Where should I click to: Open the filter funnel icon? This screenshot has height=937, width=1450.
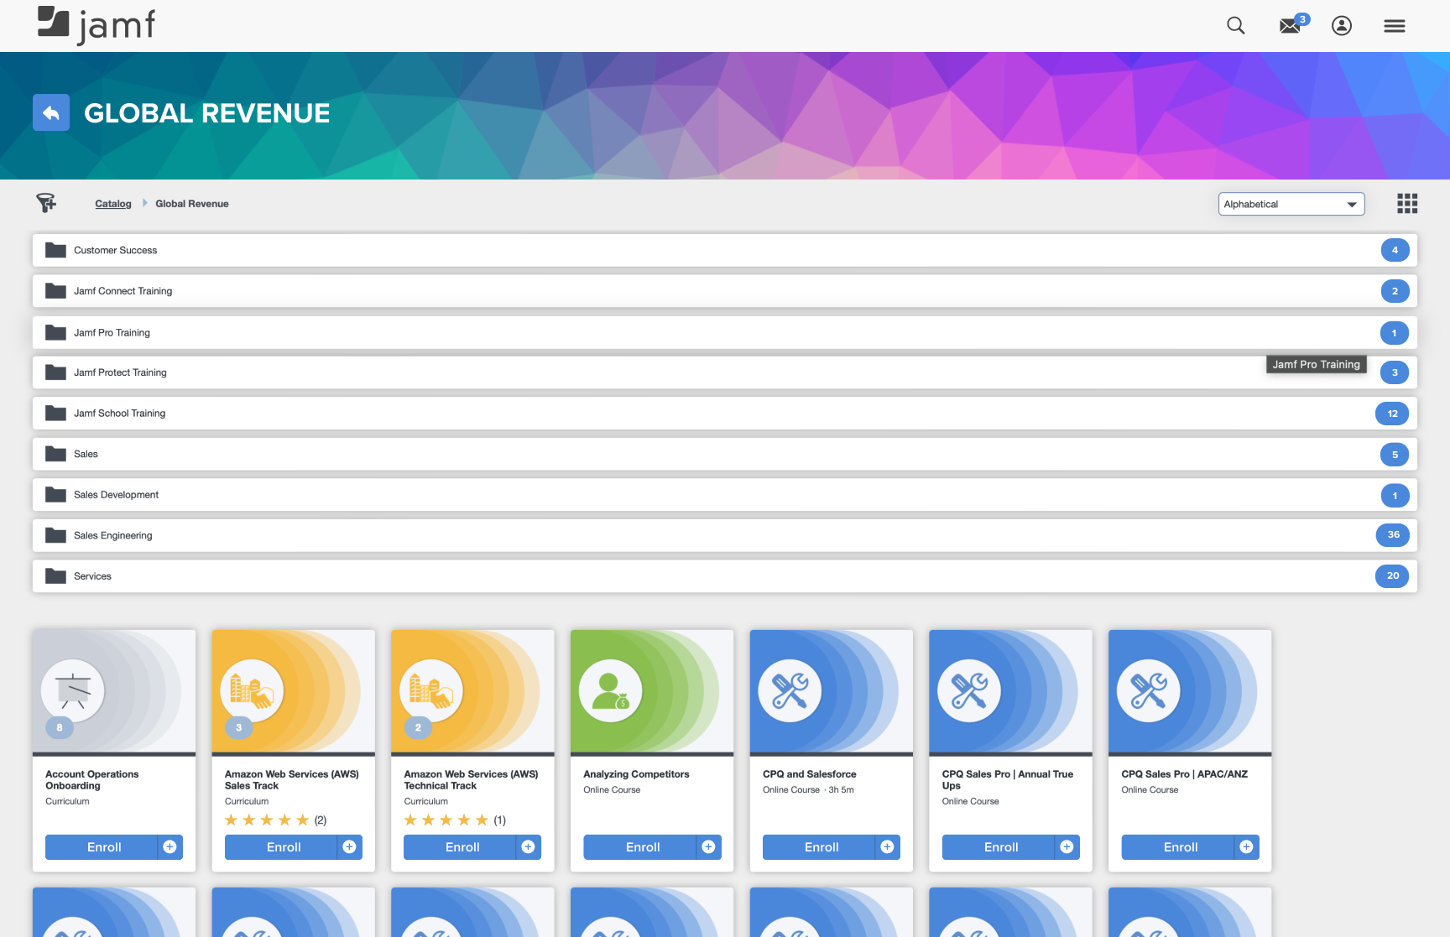click(46, 203)
